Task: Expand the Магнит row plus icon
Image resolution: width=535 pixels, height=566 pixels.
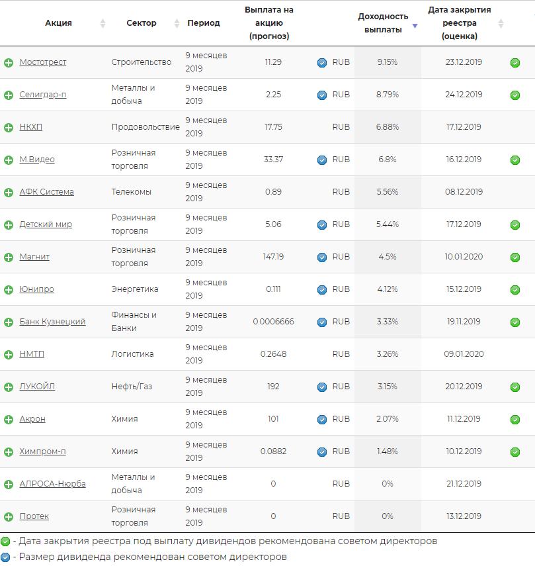Action: 9,258
